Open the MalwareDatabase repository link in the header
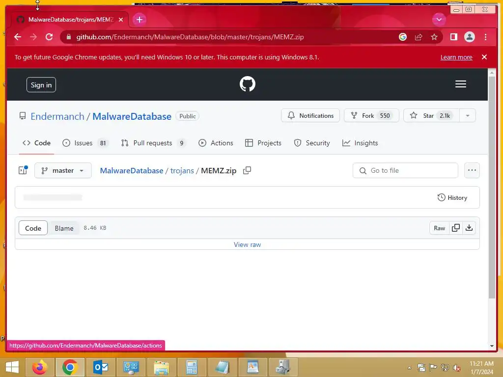Screen dimensions: 503x377 coord(132,116)
